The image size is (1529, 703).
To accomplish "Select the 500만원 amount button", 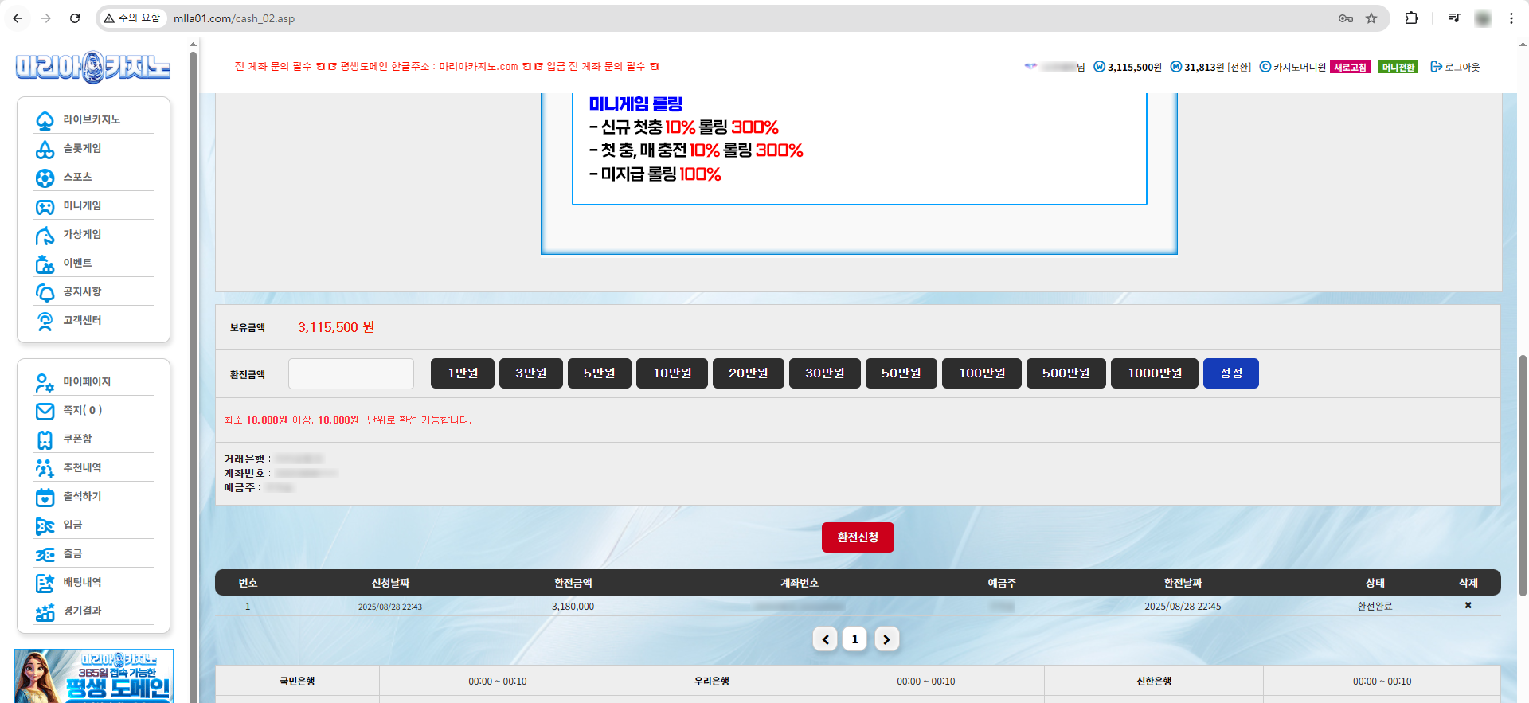I will coord(1066,373).
